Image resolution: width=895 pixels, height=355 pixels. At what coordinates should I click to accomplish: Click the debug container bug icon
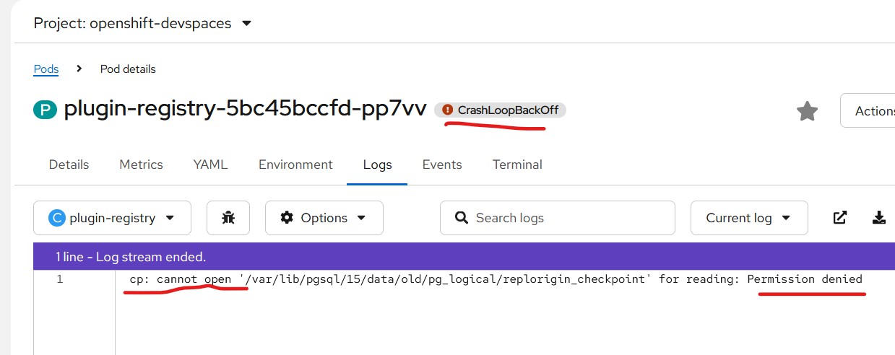pyautogui.click(x=228, y=218)
